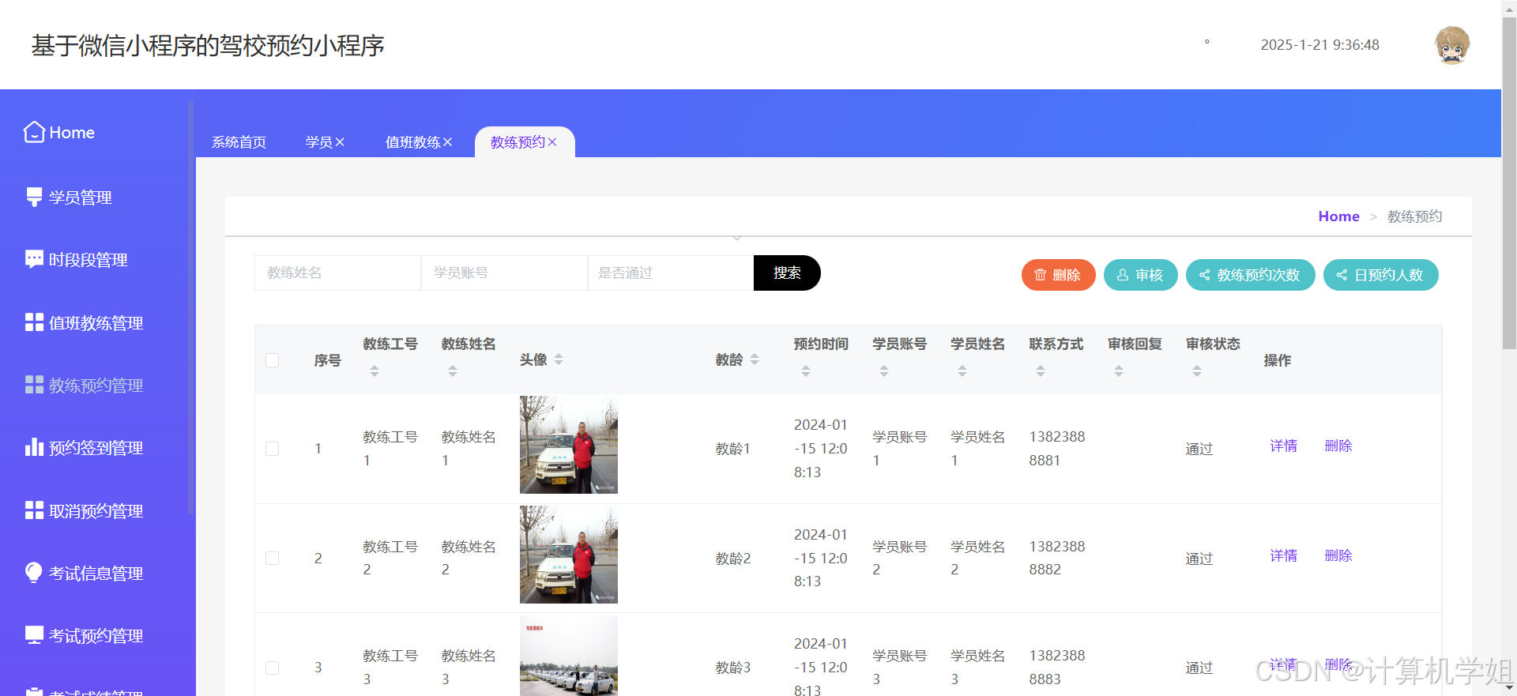This screenshot has height=696, width=1517.
Task: Click the 预约签到管理 bar chart icon
Action: (x=34, y=447)
